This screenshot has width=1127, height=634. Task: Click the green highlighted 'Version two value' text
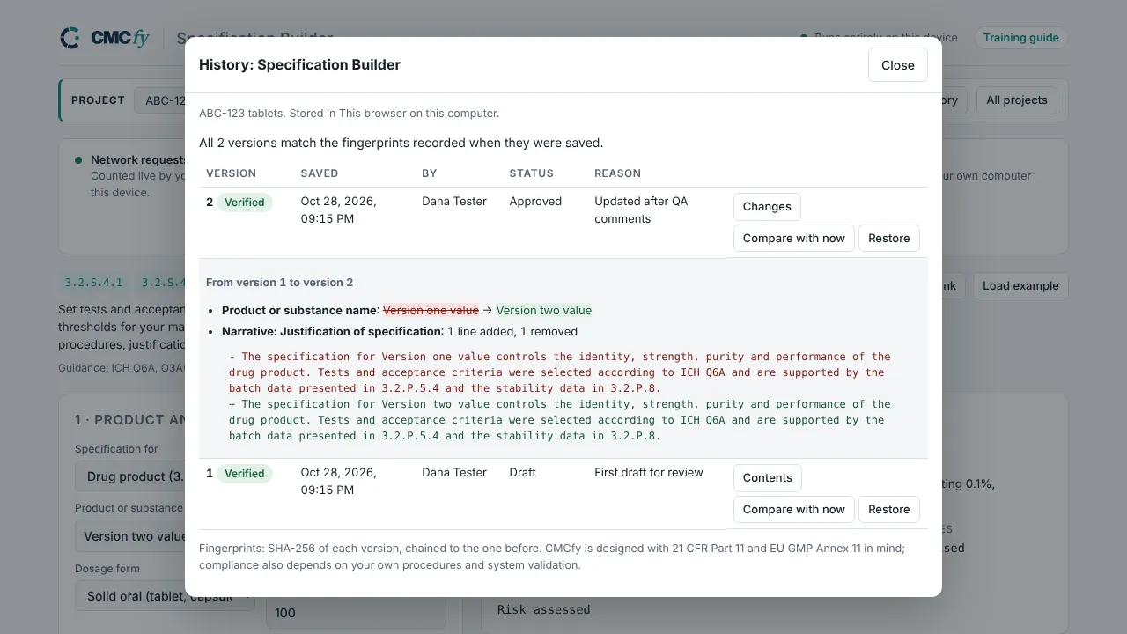pyautogui.click(x=543, y=310)
